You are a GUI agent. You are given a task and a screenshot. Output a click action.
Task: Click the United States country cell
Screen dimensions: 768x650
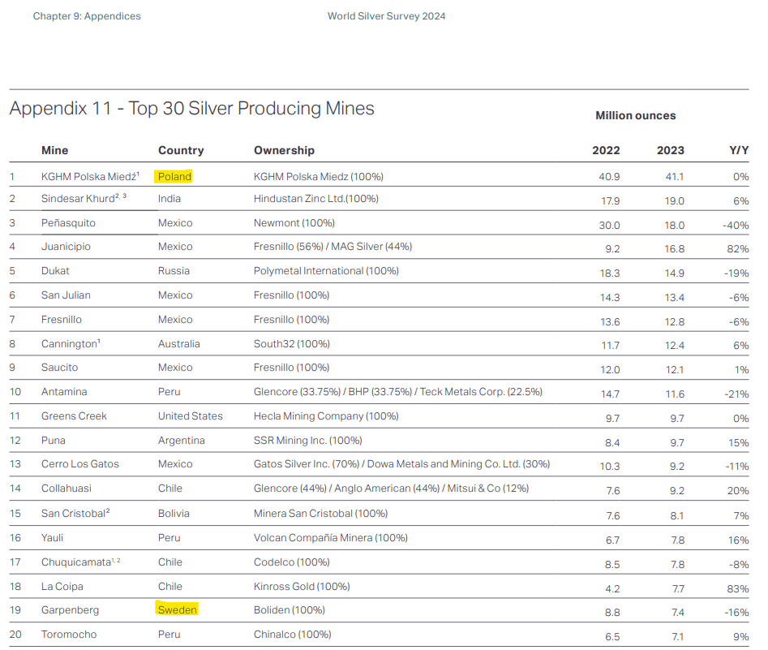(x=191, y=415)
